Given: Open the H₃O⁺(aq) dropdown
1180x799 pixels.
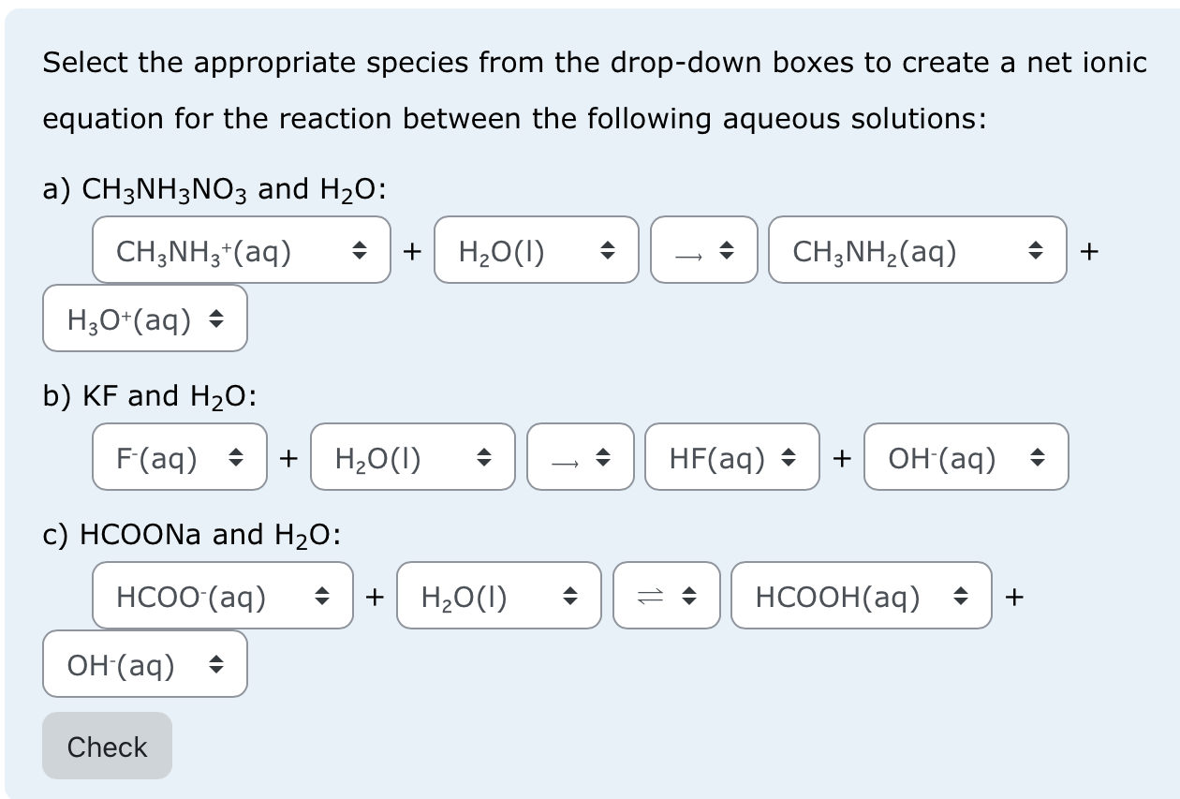Looking at the screenshot, I should click(x=144, y=318).
